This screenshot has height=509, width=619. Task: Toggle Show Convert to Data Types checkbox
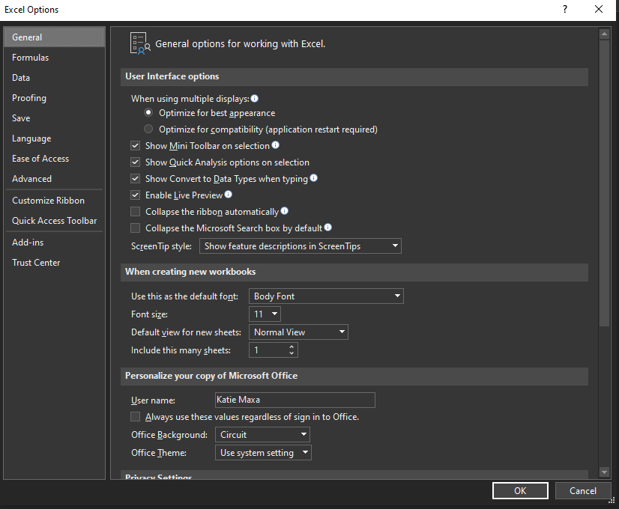136,179
